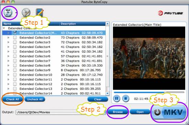Click the 73 Chapters description cell
Viewport: 189px width, 125px height.
pos(70,38)
